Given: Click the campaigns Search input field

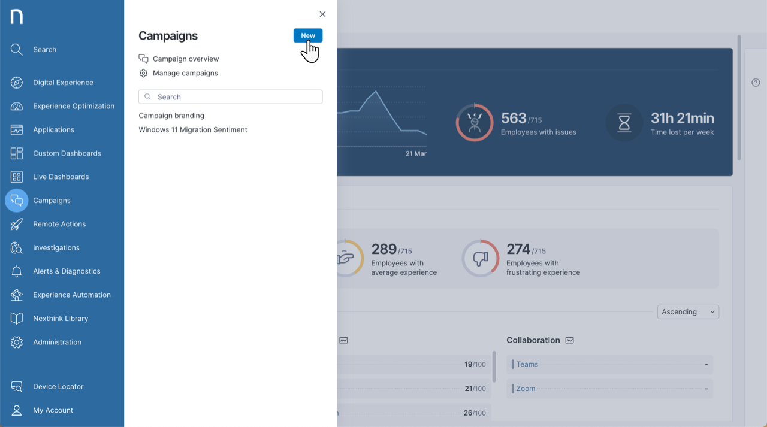Looking at the screenshot, I should [231, 96].
